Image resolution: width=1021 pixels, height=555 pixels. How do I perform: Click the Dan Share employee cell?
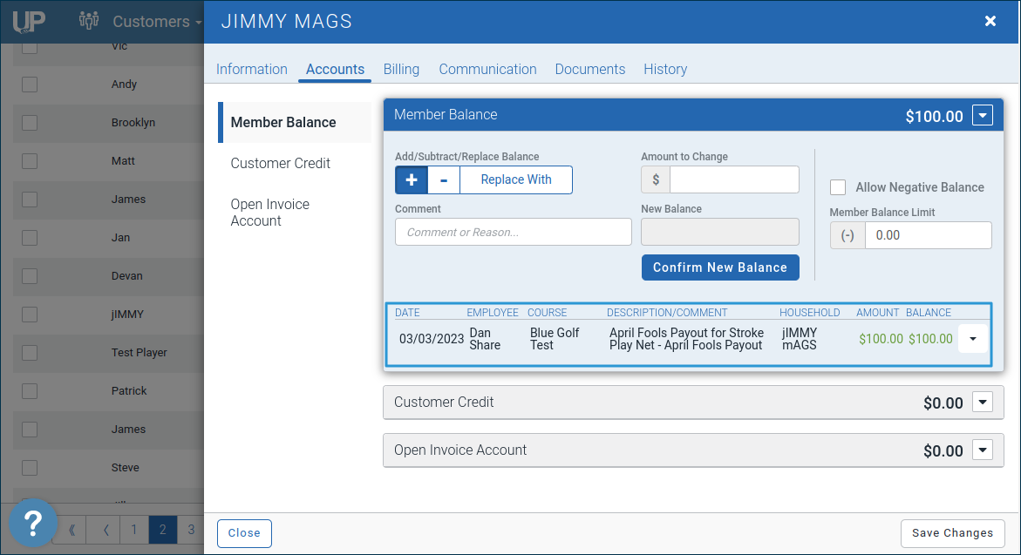pyautogui.click(x=485, y=339)
